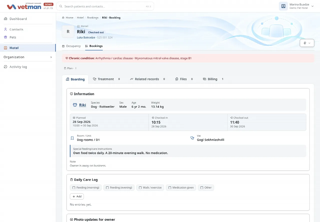
Task: Focus the patients and contacts search field
Action: (x=105, y=6)
